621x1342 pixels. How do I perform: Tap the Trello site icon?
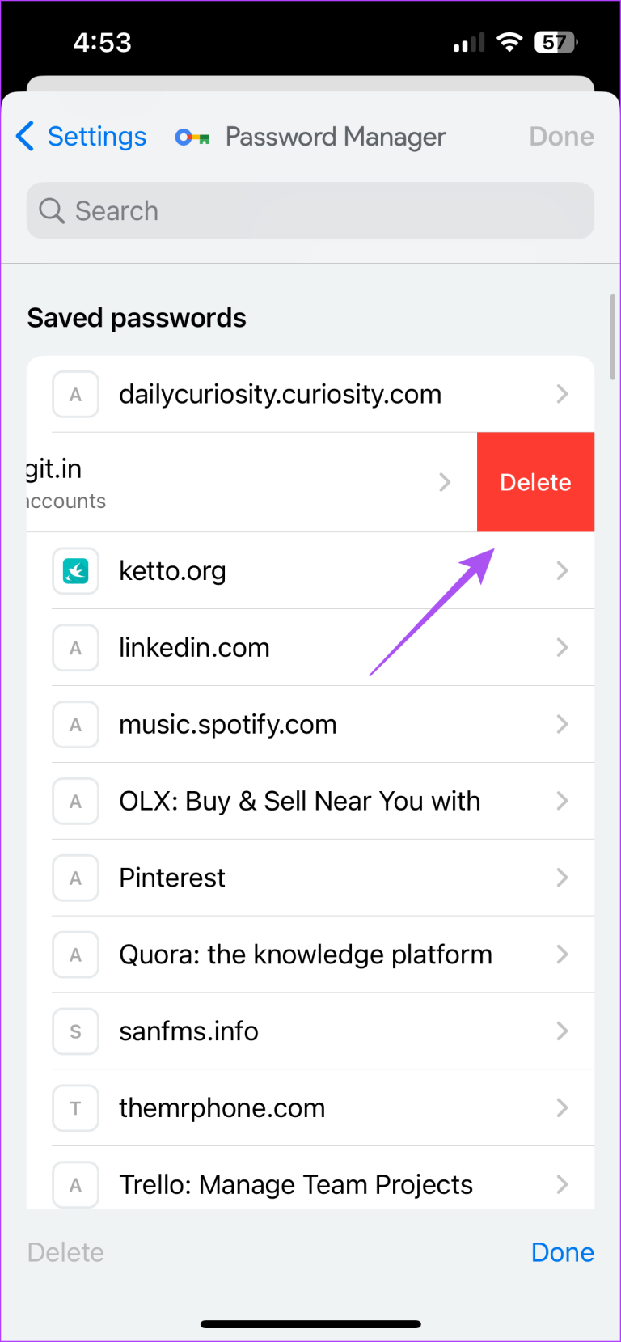coord(75,1184)
